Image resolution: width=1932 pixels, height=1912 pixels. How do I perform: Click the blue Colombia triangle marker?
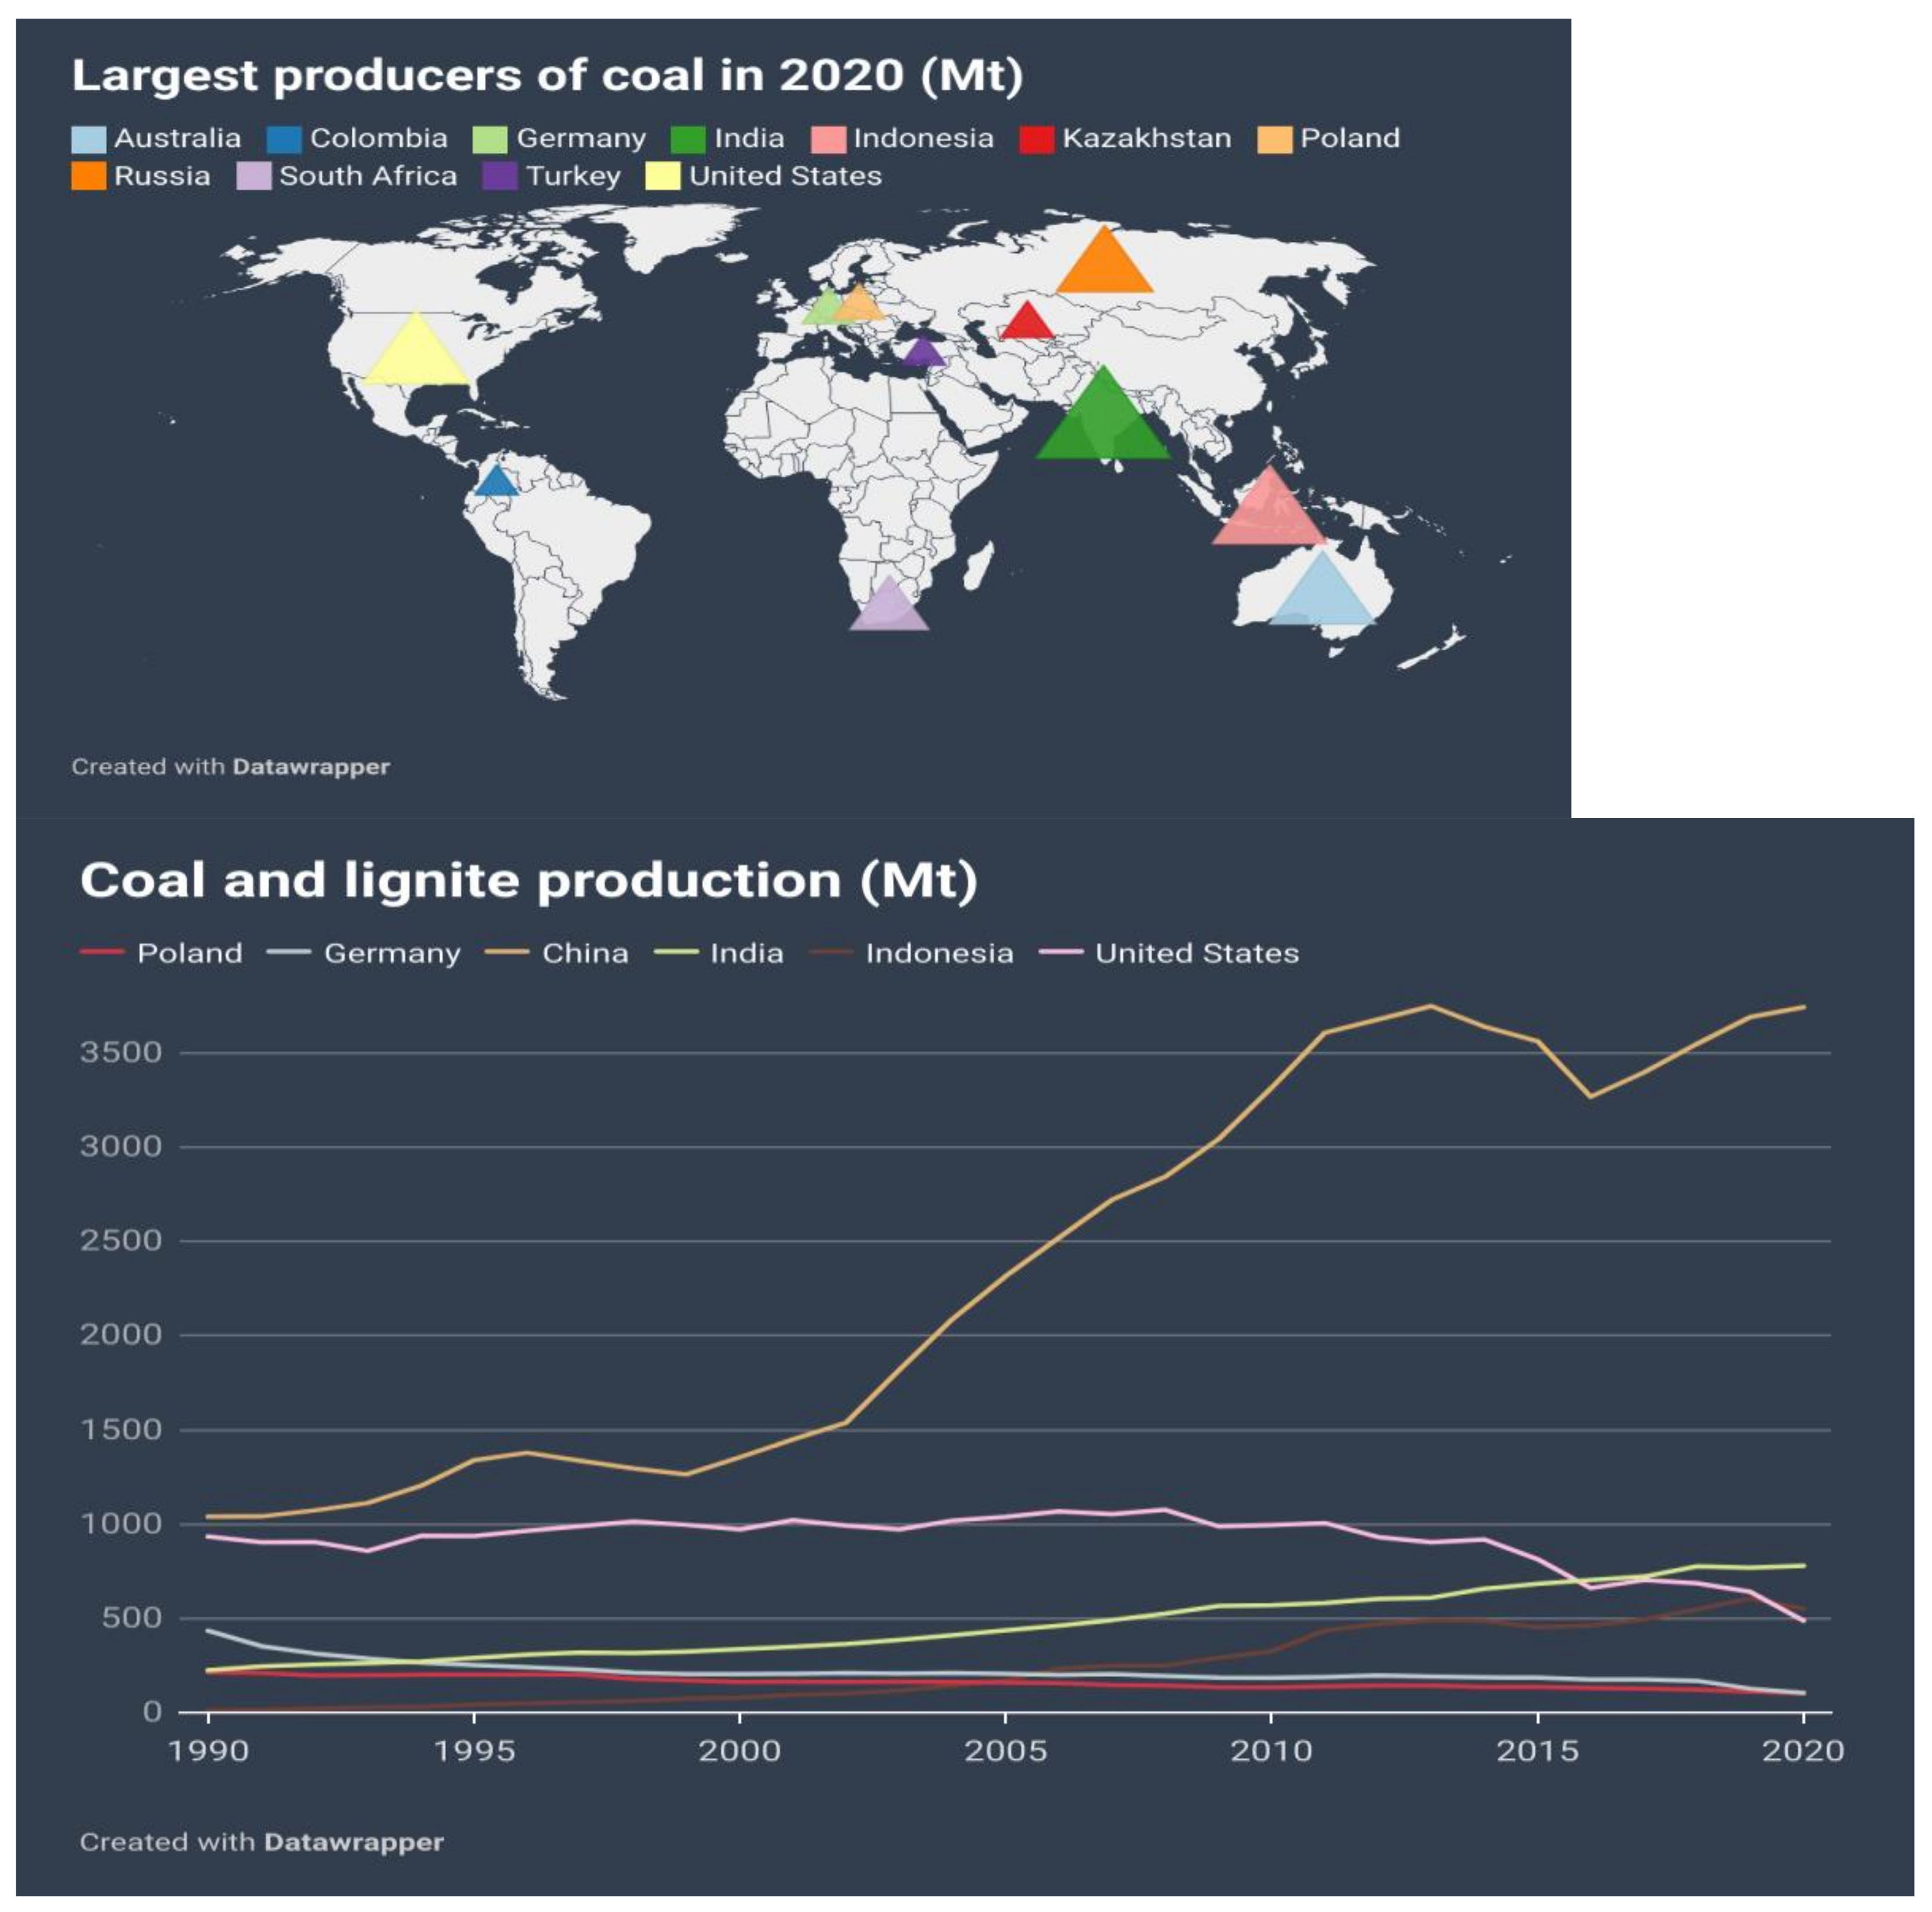pyautogui.click(x=496, y=483)
